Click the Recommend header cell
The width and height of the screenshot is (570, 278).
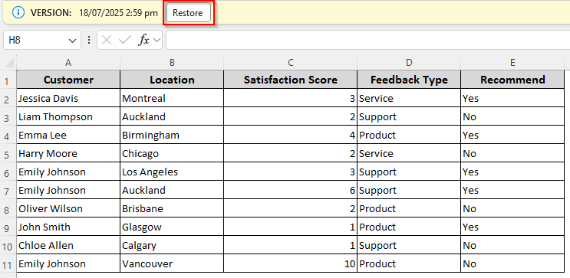coord(512,80)
